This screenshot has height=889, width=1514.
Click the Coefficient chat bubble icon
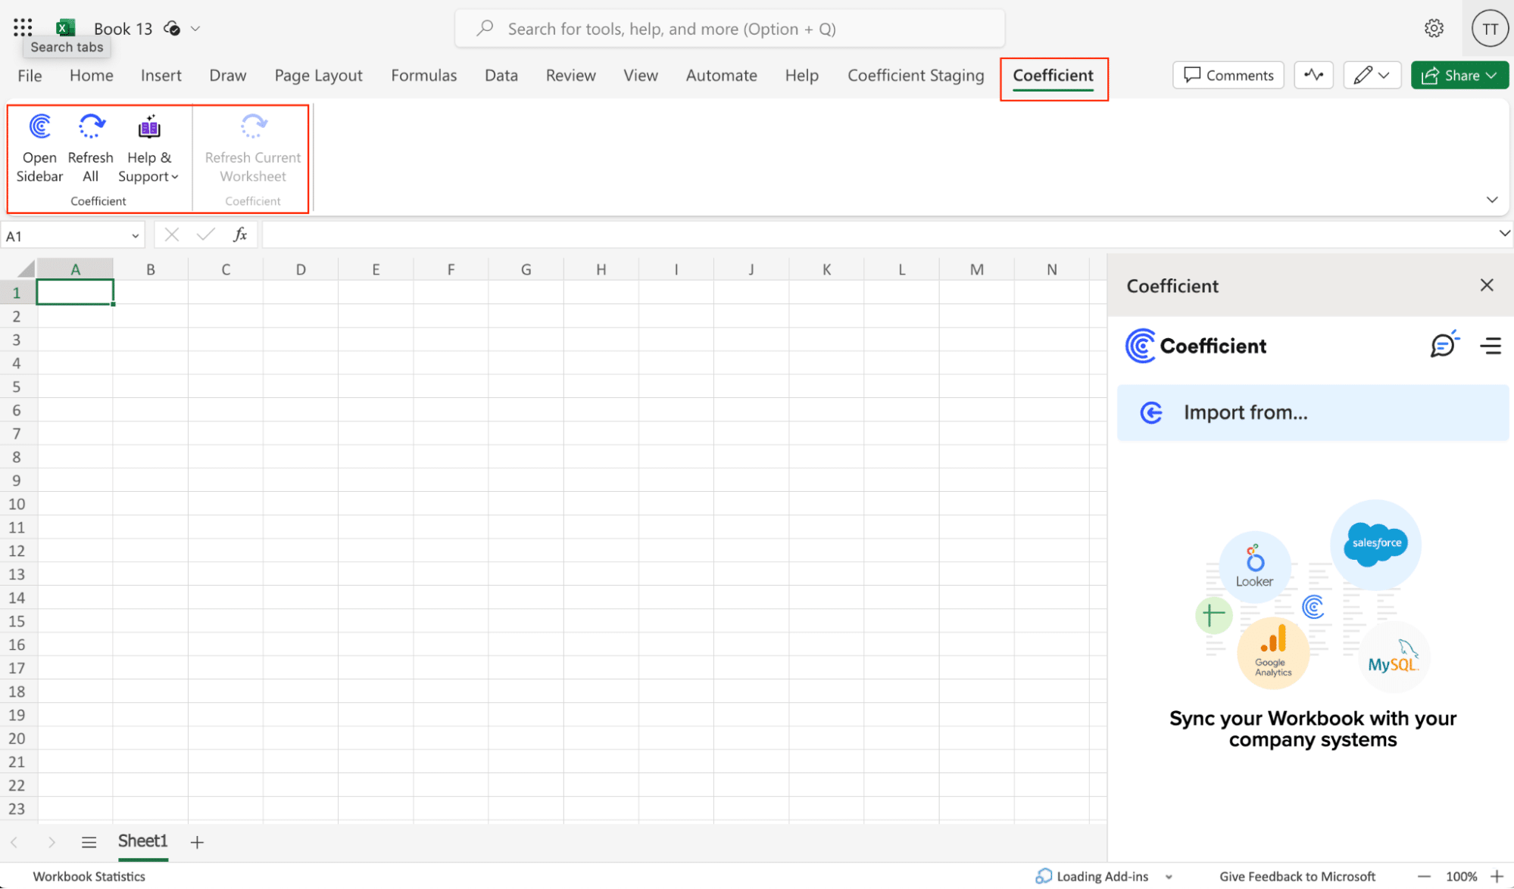point(1442,345)
